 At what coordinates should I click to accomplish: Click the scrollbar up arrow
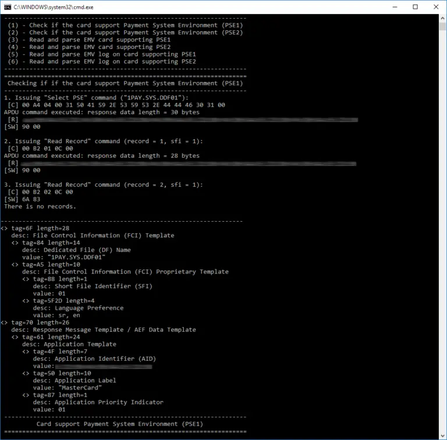(x=442, y=17)
